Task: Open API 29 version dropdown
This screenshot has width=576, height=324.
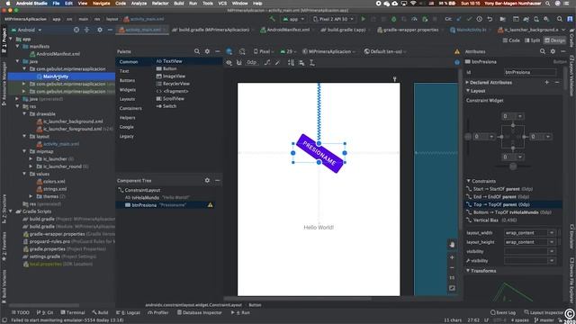Action: (288, 52)
